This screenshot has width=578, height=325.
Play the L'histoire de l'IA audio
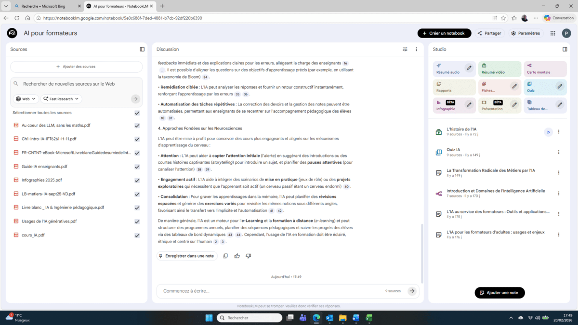coord(548,132)
